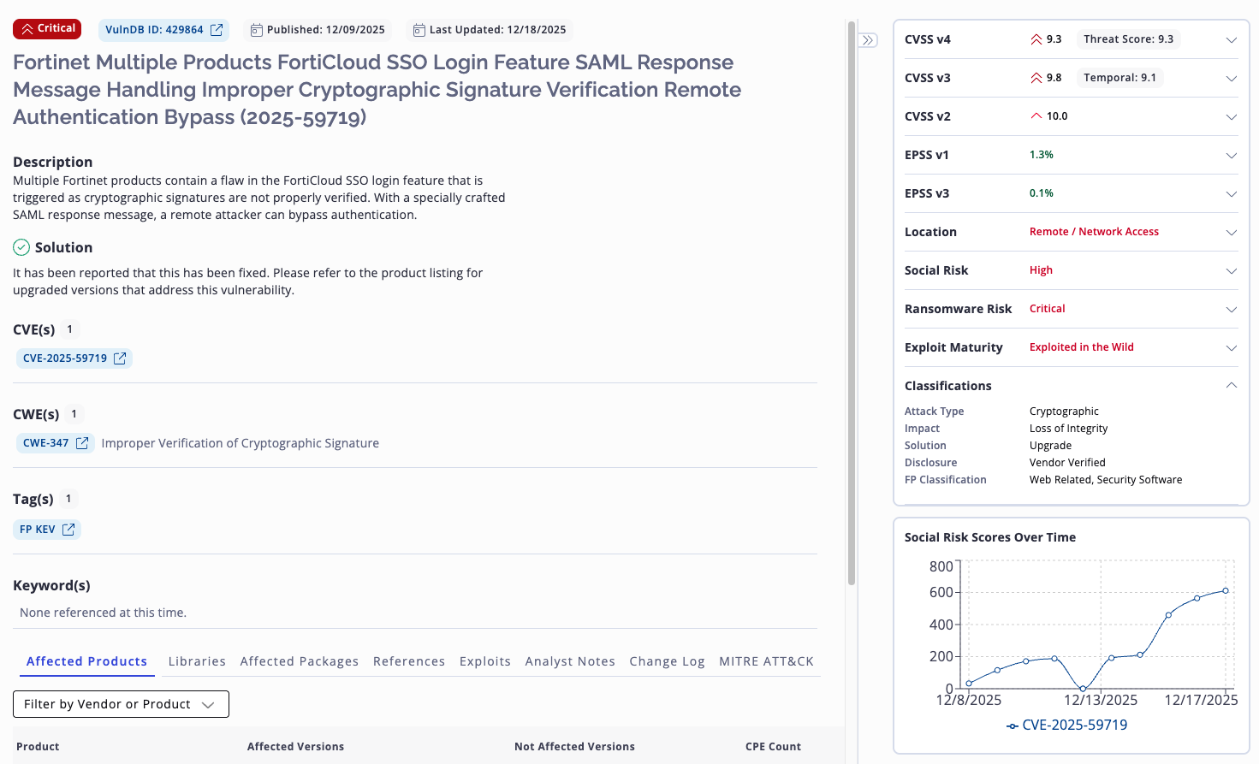Expand the CVSS v4 score row
Screen dimensions: 1259x764
click(x=1231, y=40)
